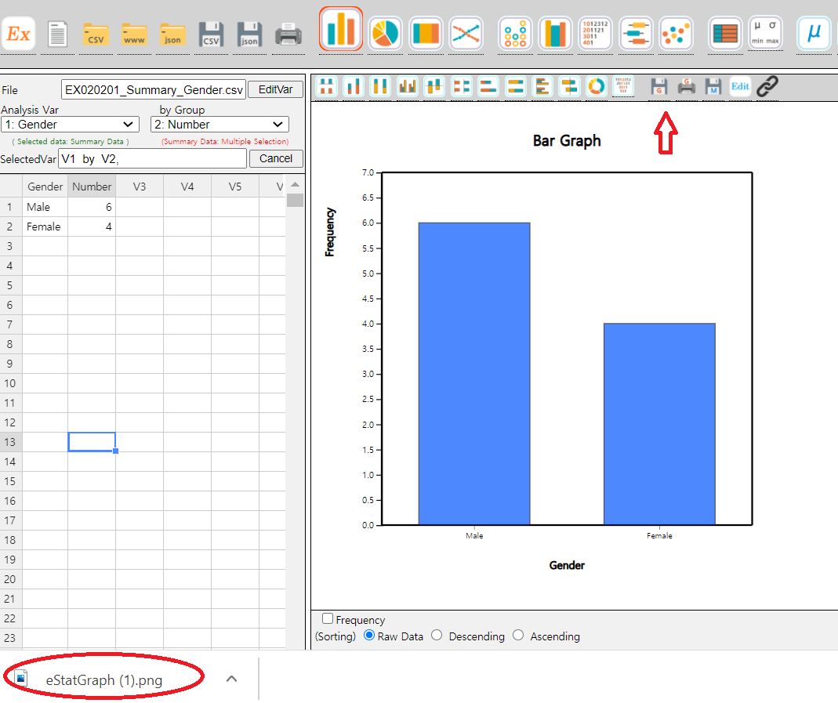This screenshot has width=838, height=703.
Task: Select the box plot icon
Action: coord(636,34)
